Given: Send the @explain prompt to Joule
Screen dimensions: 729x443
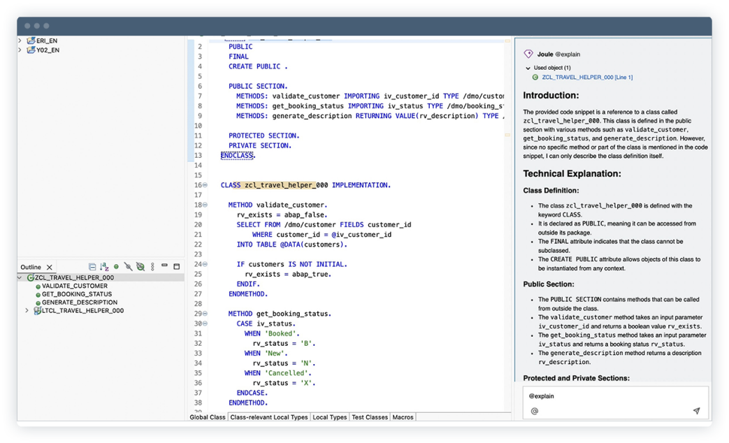Looking at the screenshot, I should (696, 410).
